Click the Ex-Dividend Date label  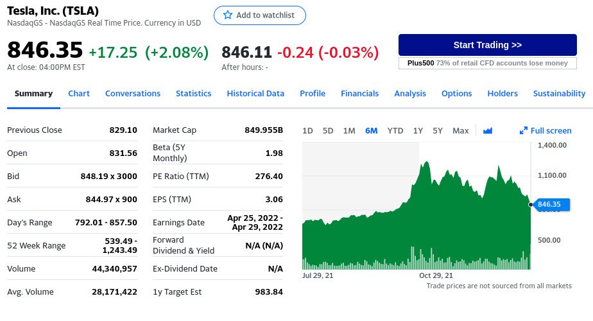click(185, 269)
